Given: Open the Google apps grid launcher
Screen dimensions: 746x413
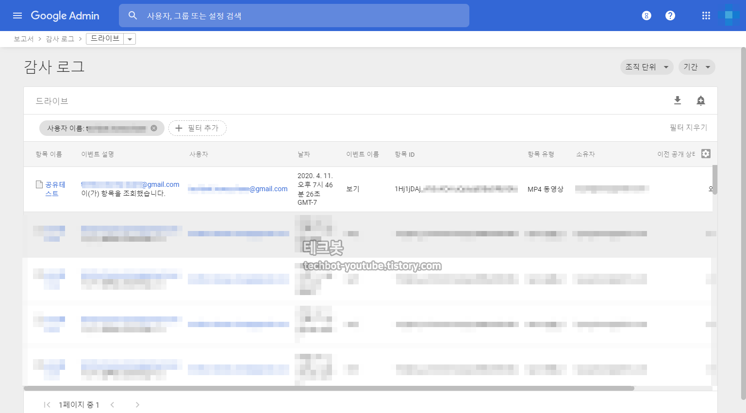Looking at the screenshot, I should (x=706, y=16).
